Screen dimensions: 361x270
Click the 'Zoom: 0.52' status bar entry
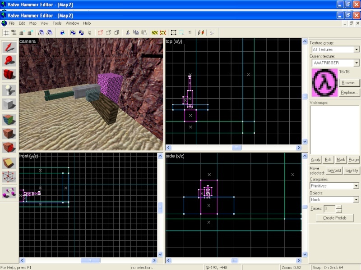[x=291, y=267]
